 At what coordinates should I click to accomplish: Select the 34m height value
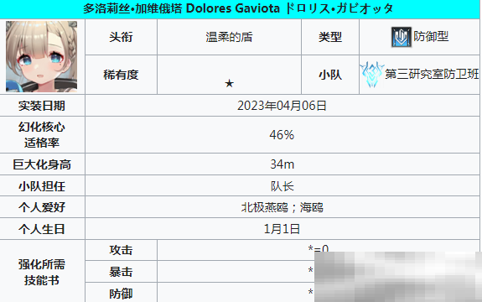[282, 164]
